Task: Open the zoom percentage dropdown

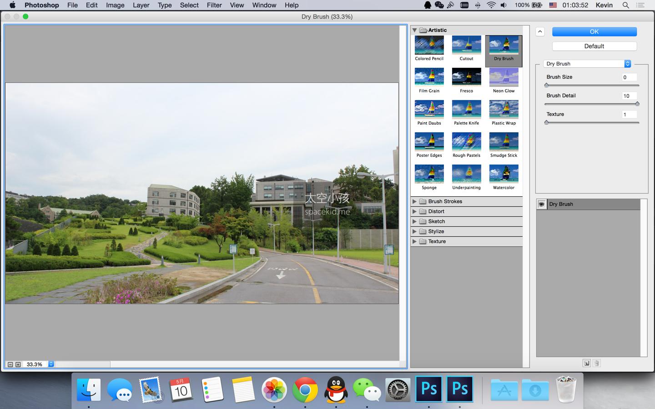Action: (51, 364)
